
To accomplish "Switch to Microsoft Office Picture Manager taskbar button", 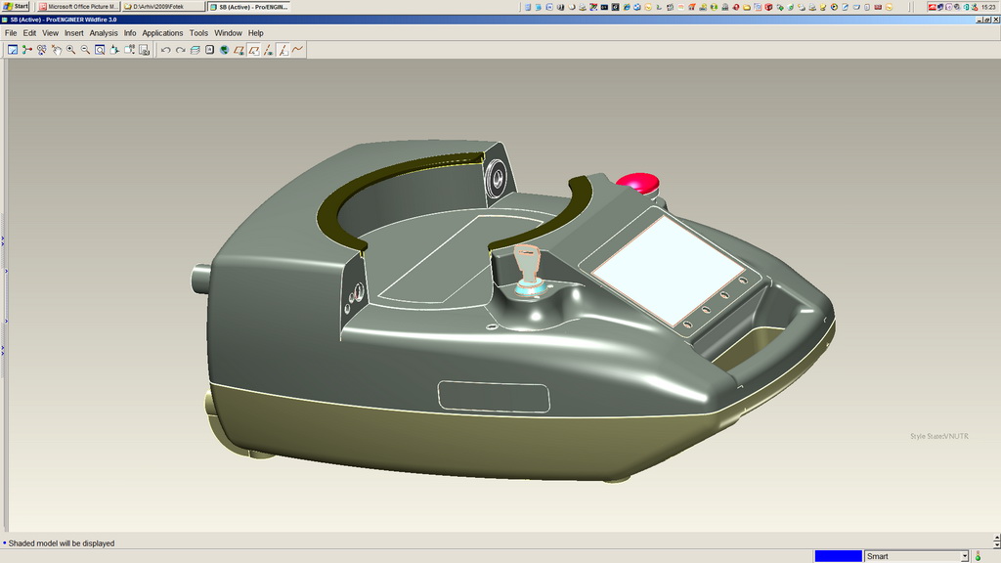I will tap(78, 6).
